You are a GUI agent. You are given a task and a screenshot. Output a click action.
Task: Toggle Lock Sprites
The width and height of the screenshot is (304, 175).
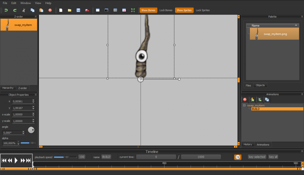tap(203, 10)
